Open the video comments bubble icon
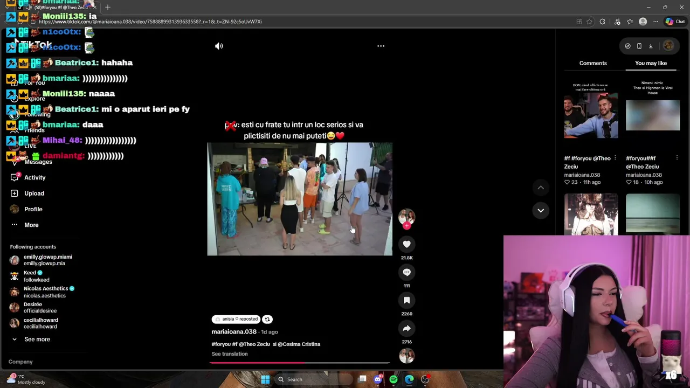Viewport: 690px width, 388px height. tap(406, 272)
